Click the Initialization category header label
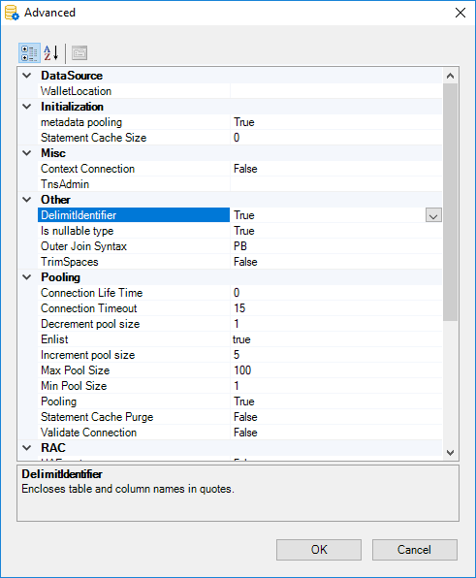This screenshot has height=578, width=476. click(x=72, y=107)
